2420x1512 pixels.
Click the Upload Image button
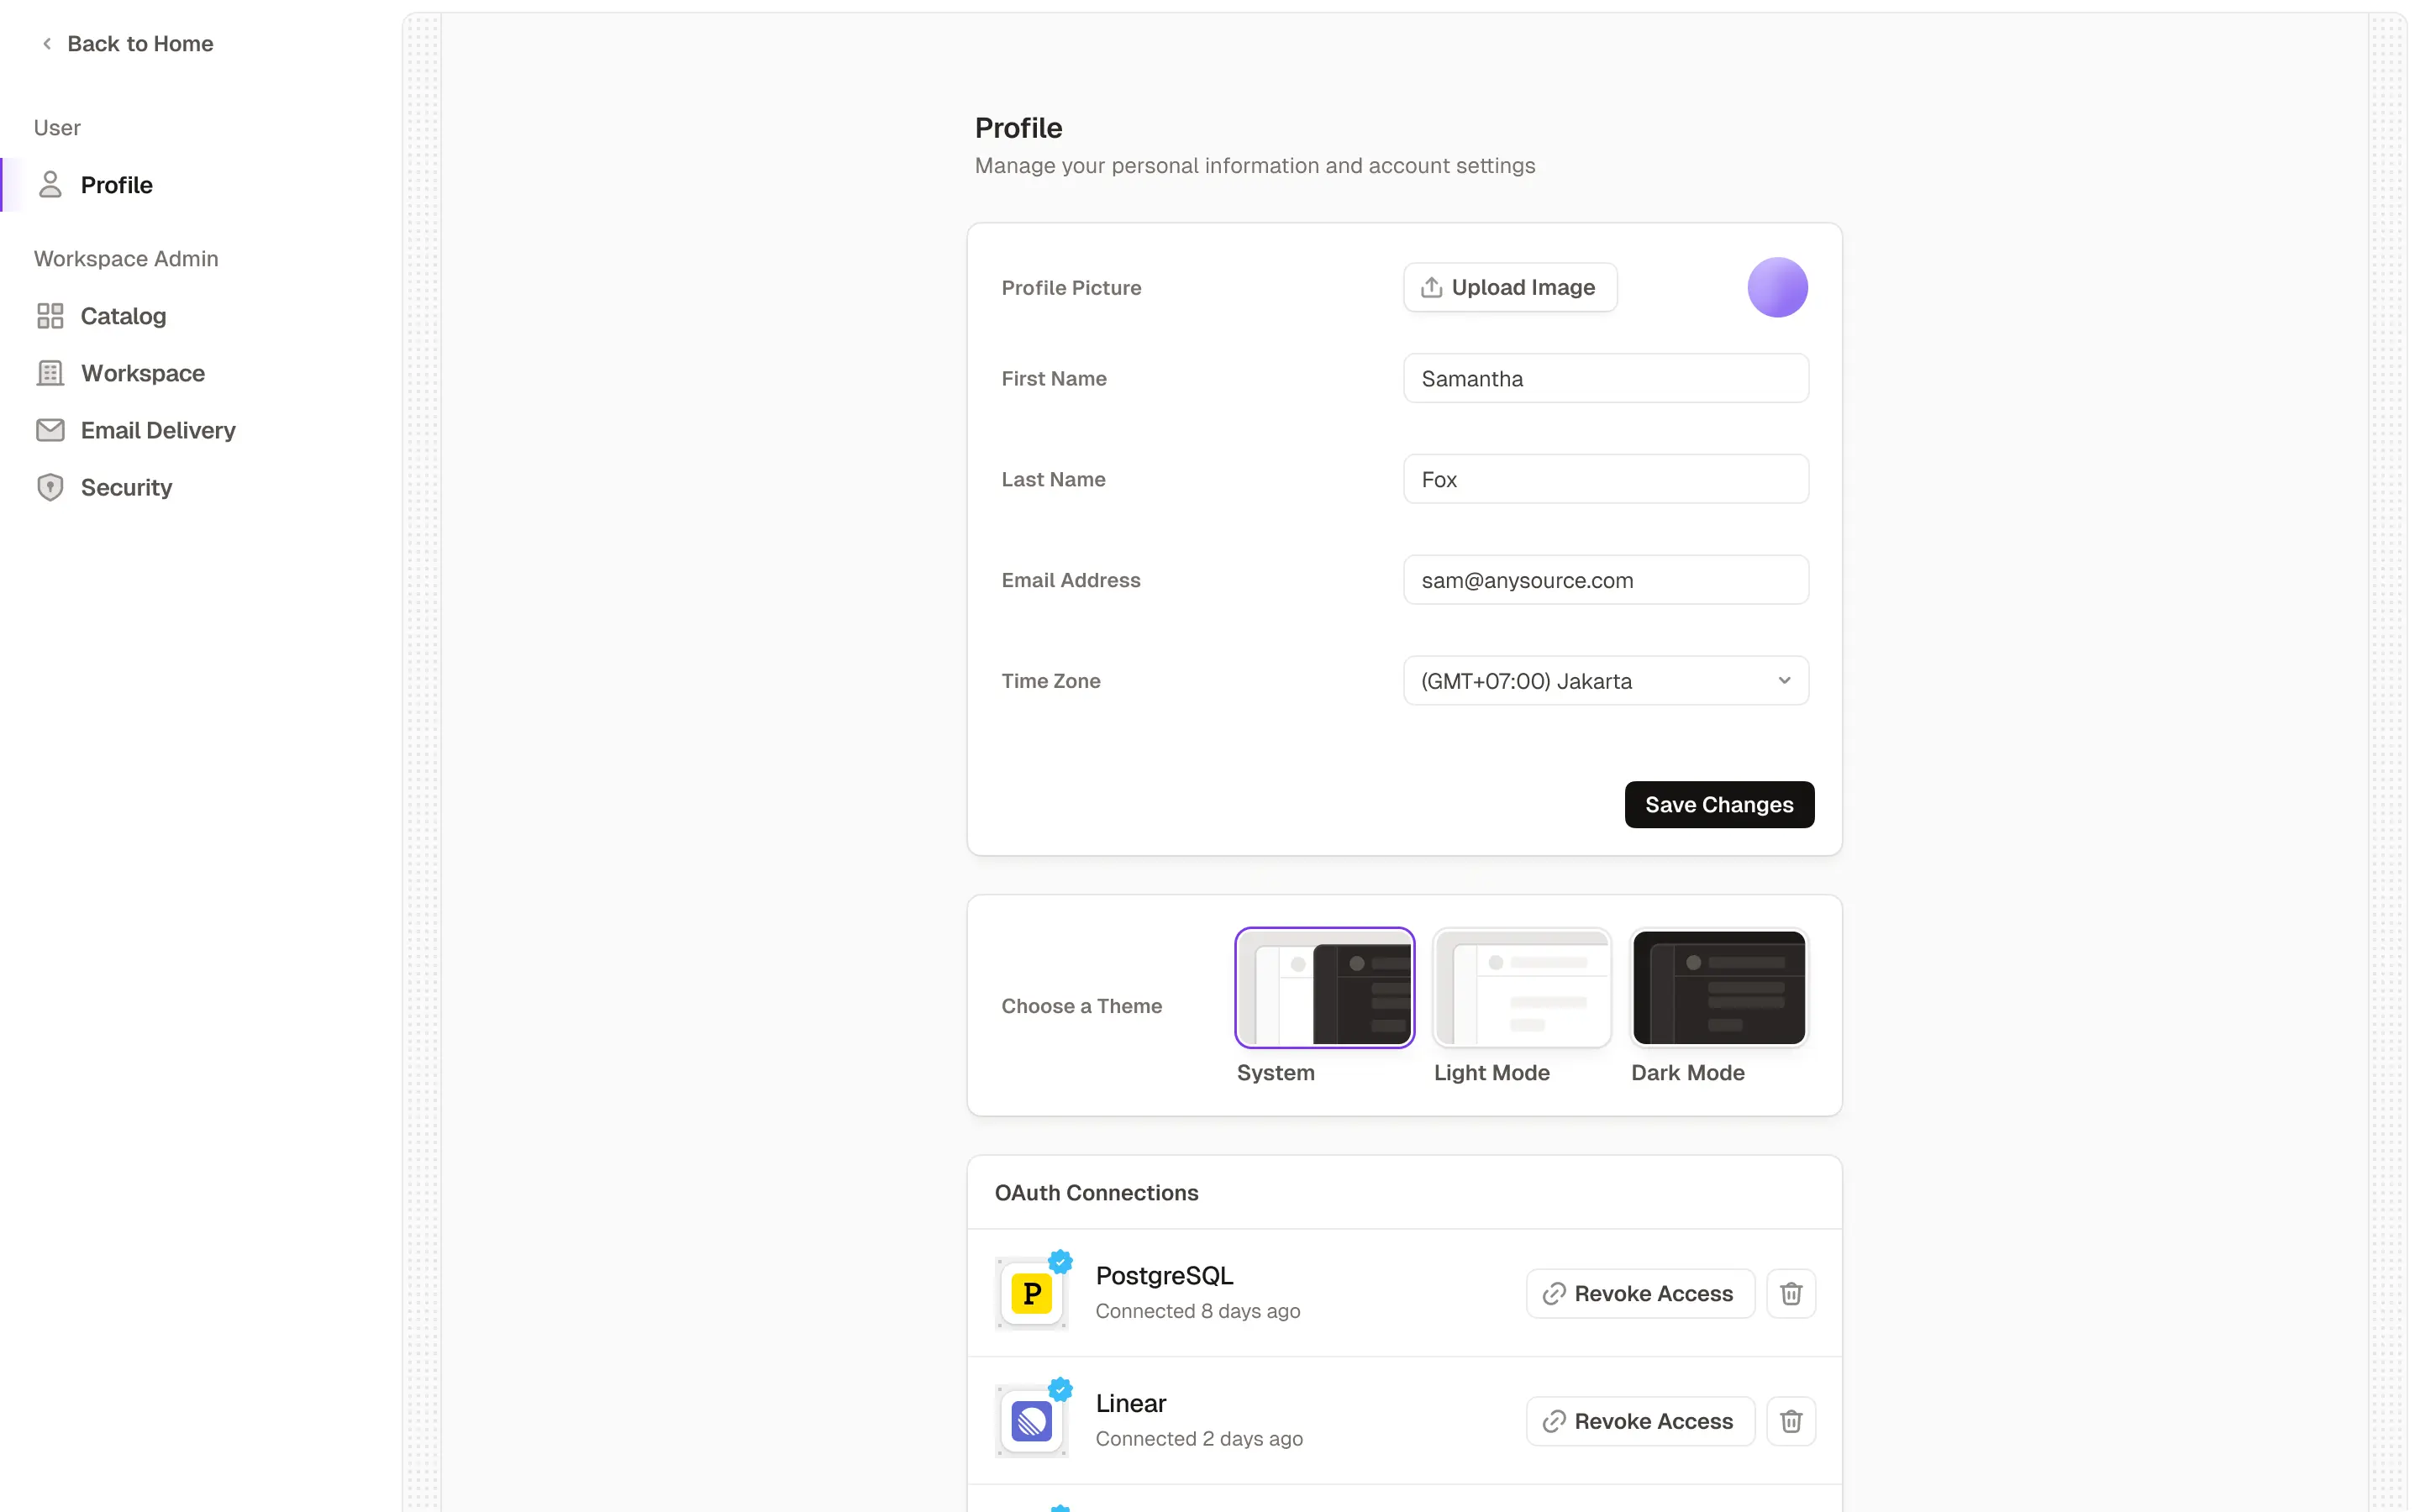(x=1510, y=288)
